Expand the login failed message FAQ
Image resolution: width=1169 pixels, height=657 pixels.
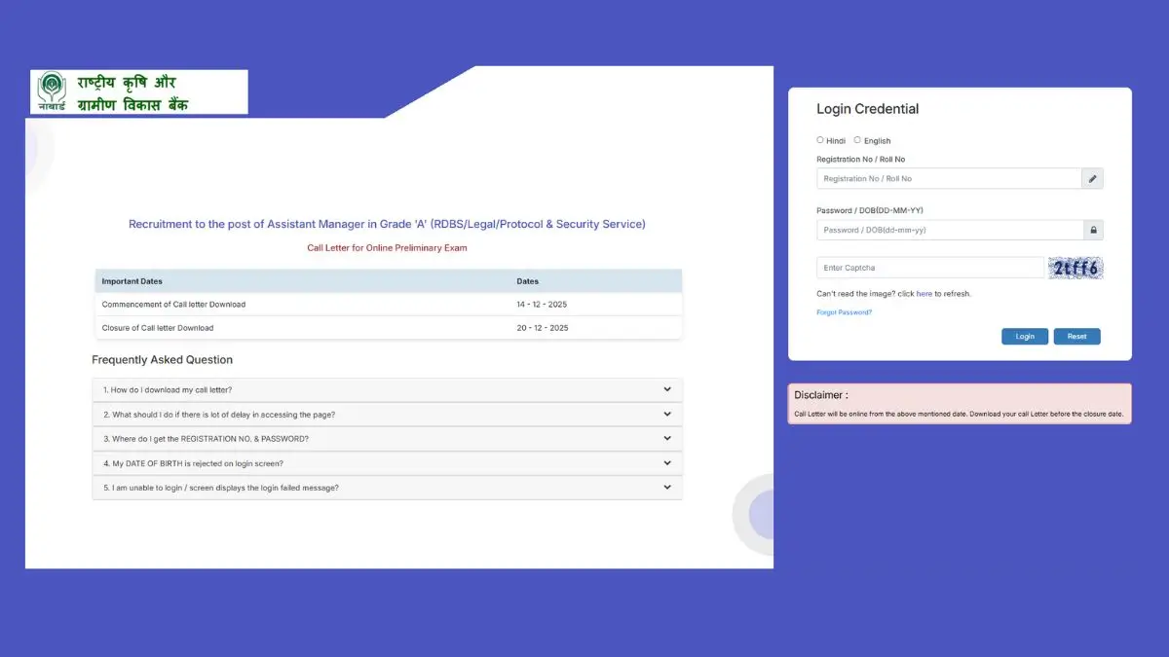tap(387, 488)
